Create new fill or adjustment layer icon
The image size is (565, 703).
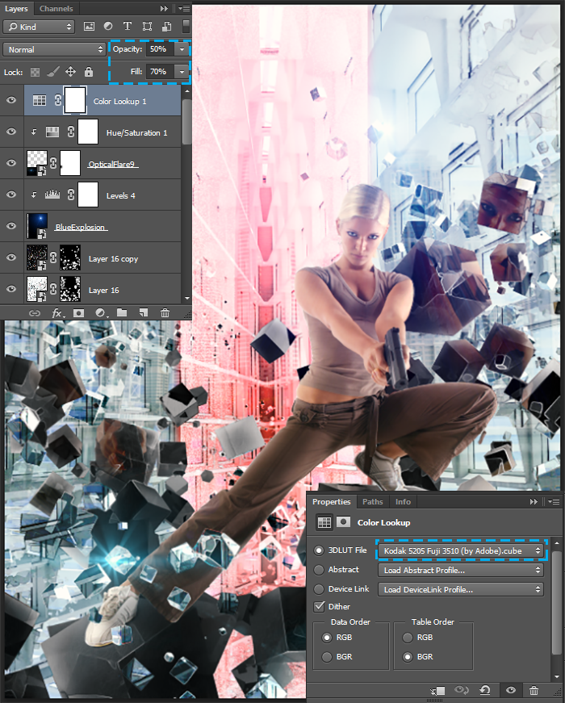click(100, 313)
